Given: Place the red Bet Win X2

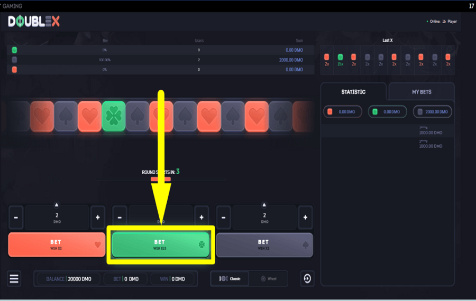Looking at the screenshot, I should (57, 244).
